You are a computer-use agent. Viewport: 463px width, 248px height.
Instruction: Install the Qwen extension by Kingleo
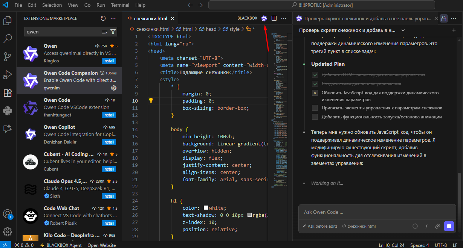[109, 61]
